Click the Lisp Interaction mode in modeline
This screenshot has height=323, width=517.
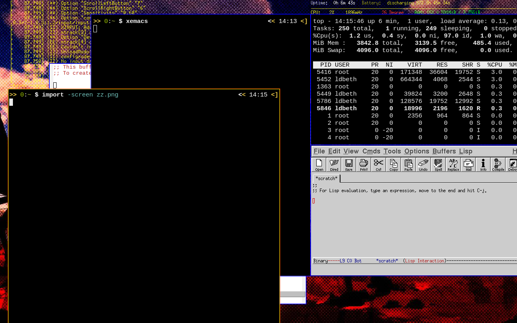pyautogui.click(x=425, y=261)
